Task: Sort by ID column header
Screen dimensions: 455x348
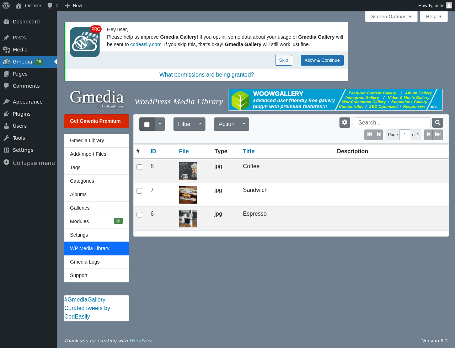Action: coord(154,151)
